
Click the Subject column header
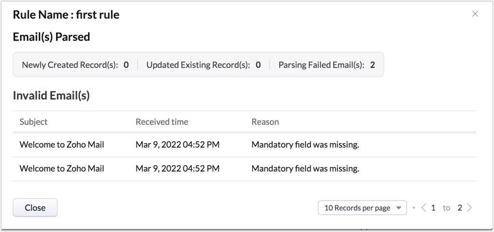(34, 122)
